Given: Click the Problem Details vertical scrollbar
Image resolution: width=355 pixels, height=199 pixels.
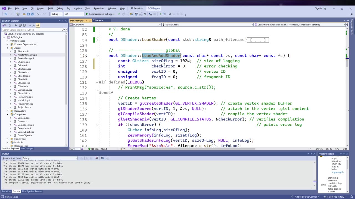Looking at the screenshot, I should pyautogui.click(x=347, y=174).
